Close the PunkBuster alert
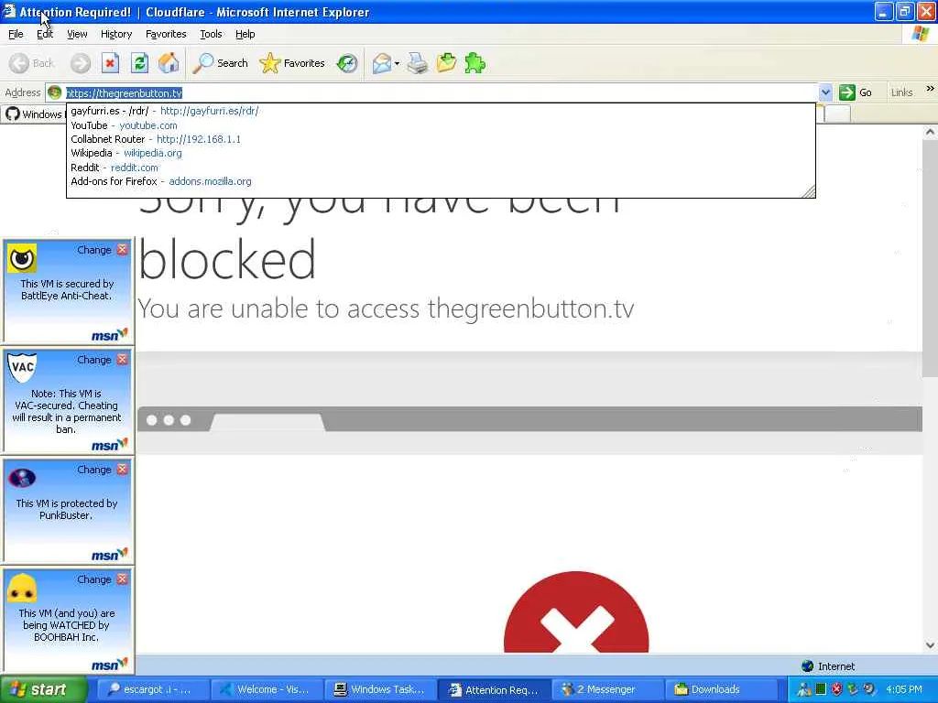This screenshot has height=703, width=938. tap(122, 470)
